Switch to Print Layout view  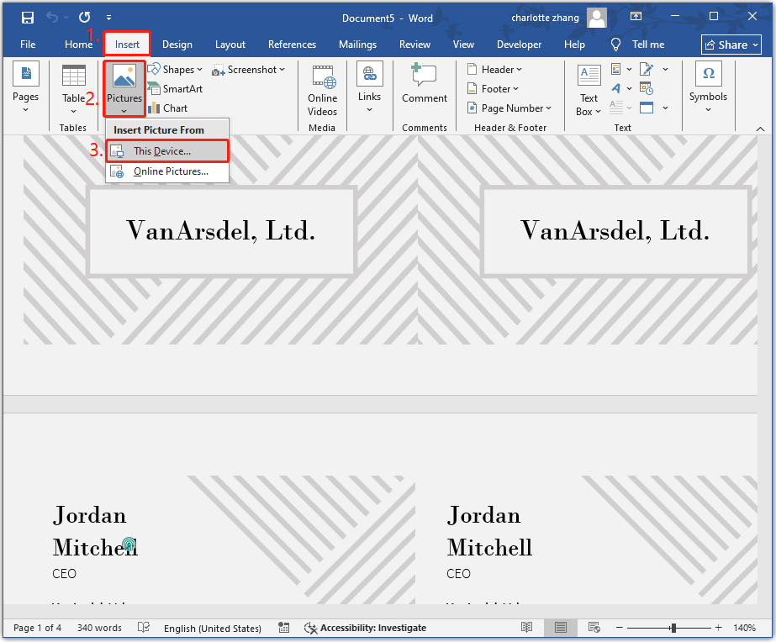click(x=560, y=628)
